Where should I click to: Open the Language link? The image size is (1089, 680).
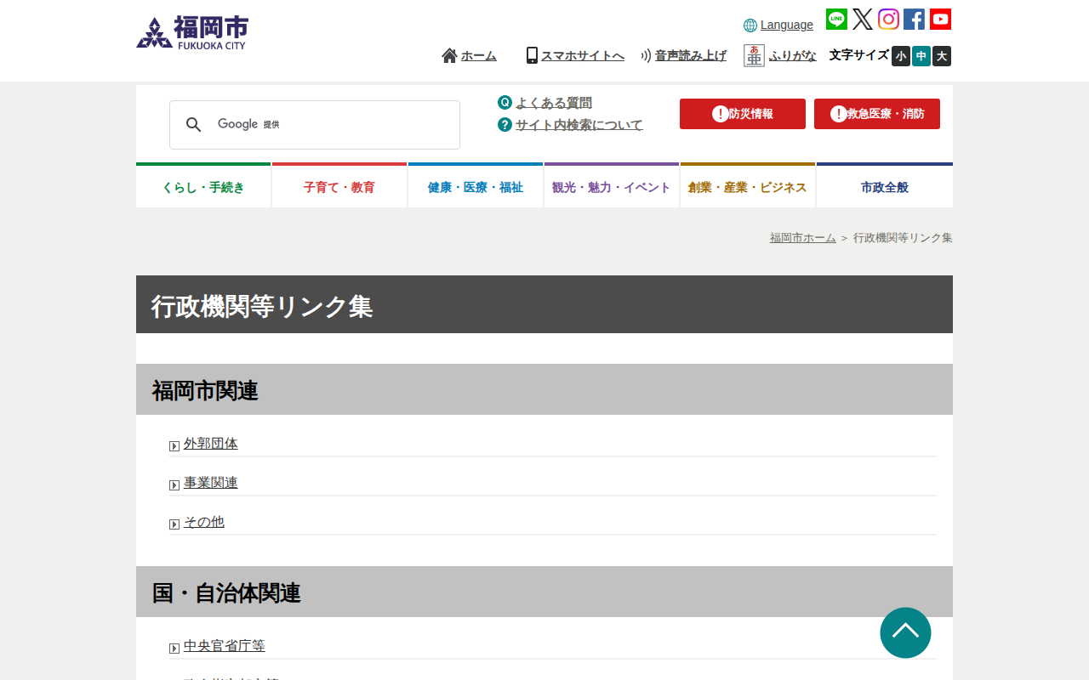[787, 25]
